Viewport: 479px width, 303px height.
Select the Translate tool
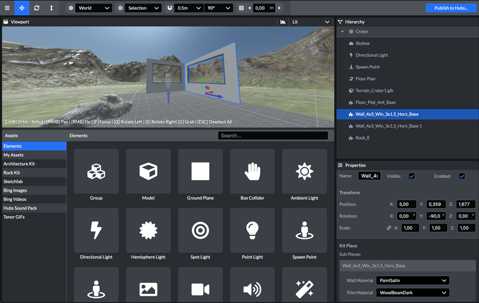click(22, 8)
